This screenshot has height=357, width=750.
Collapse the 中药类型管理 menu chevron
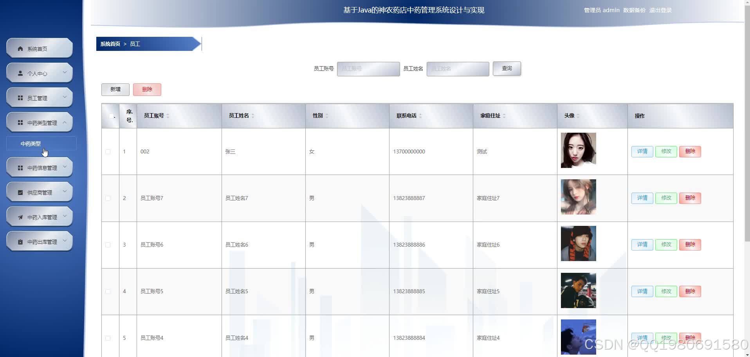tap(65, 122)
